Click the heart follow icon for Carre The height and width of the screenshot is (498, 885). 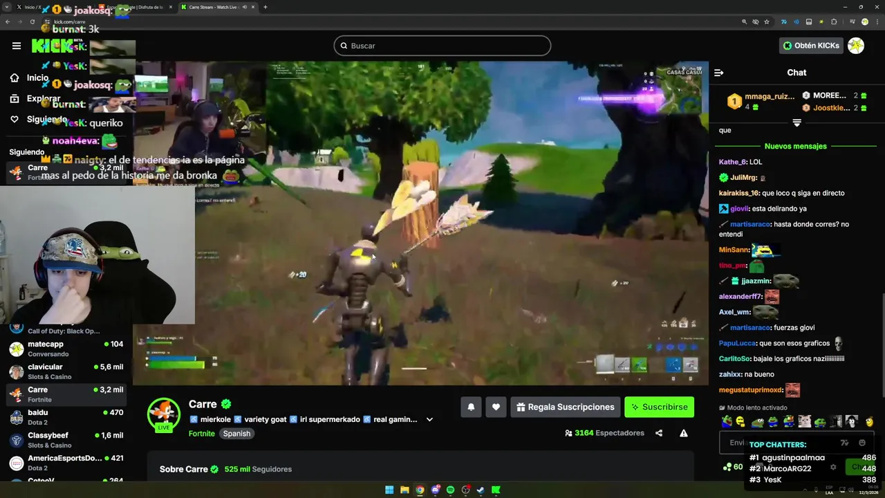pos(496,407)
